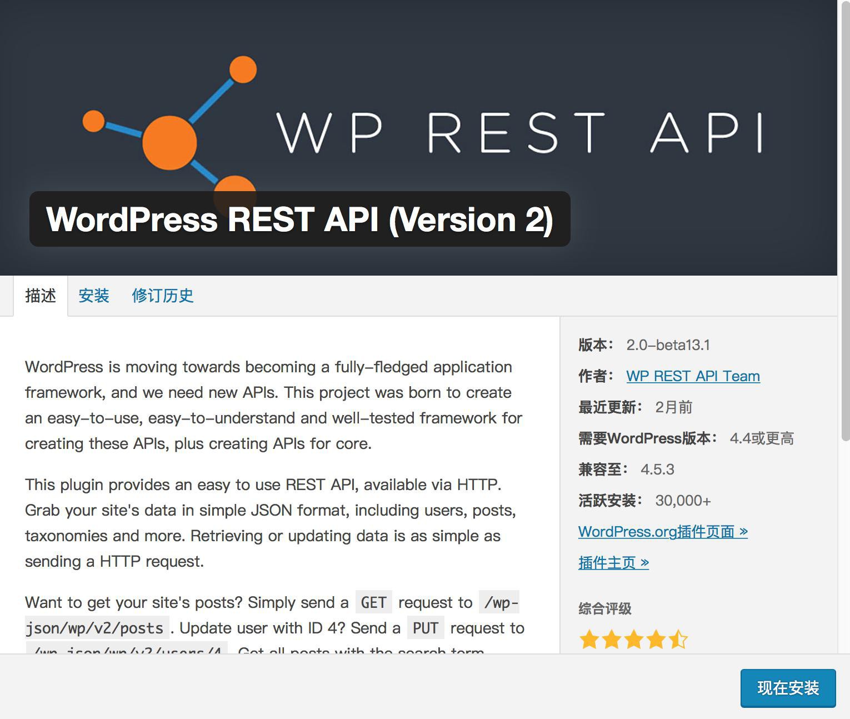The image size is (850, 719).
Task: Click the required version text 4.4或更高
Action: click(762, 438)
